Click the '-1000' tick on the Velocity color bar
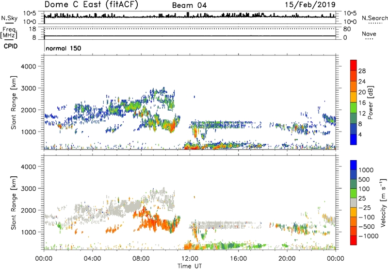The width and height of the screenshot is (388, 269). pyautogui.click(x=369, y=236)
